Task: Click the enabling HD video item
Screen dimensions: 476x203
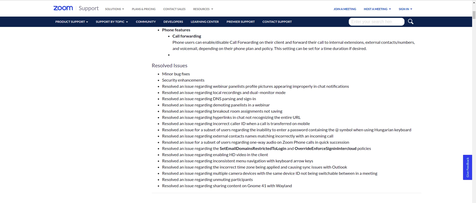Action: [x=215, y=155]
